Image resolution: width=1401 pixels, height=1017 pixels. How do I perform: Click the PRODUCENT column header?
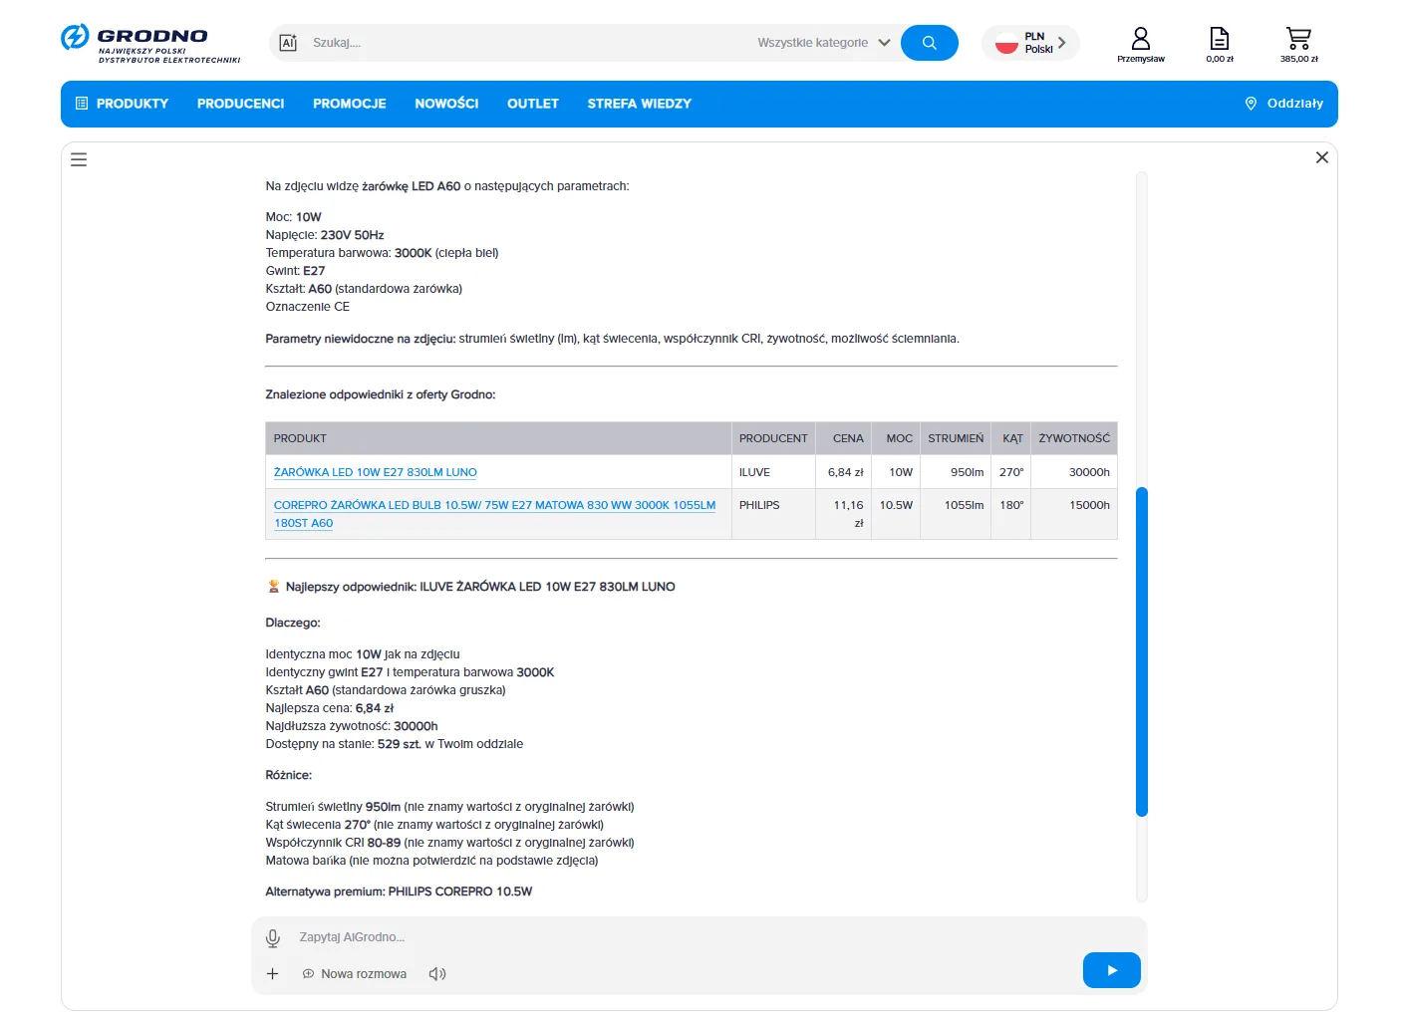(773, 438)
